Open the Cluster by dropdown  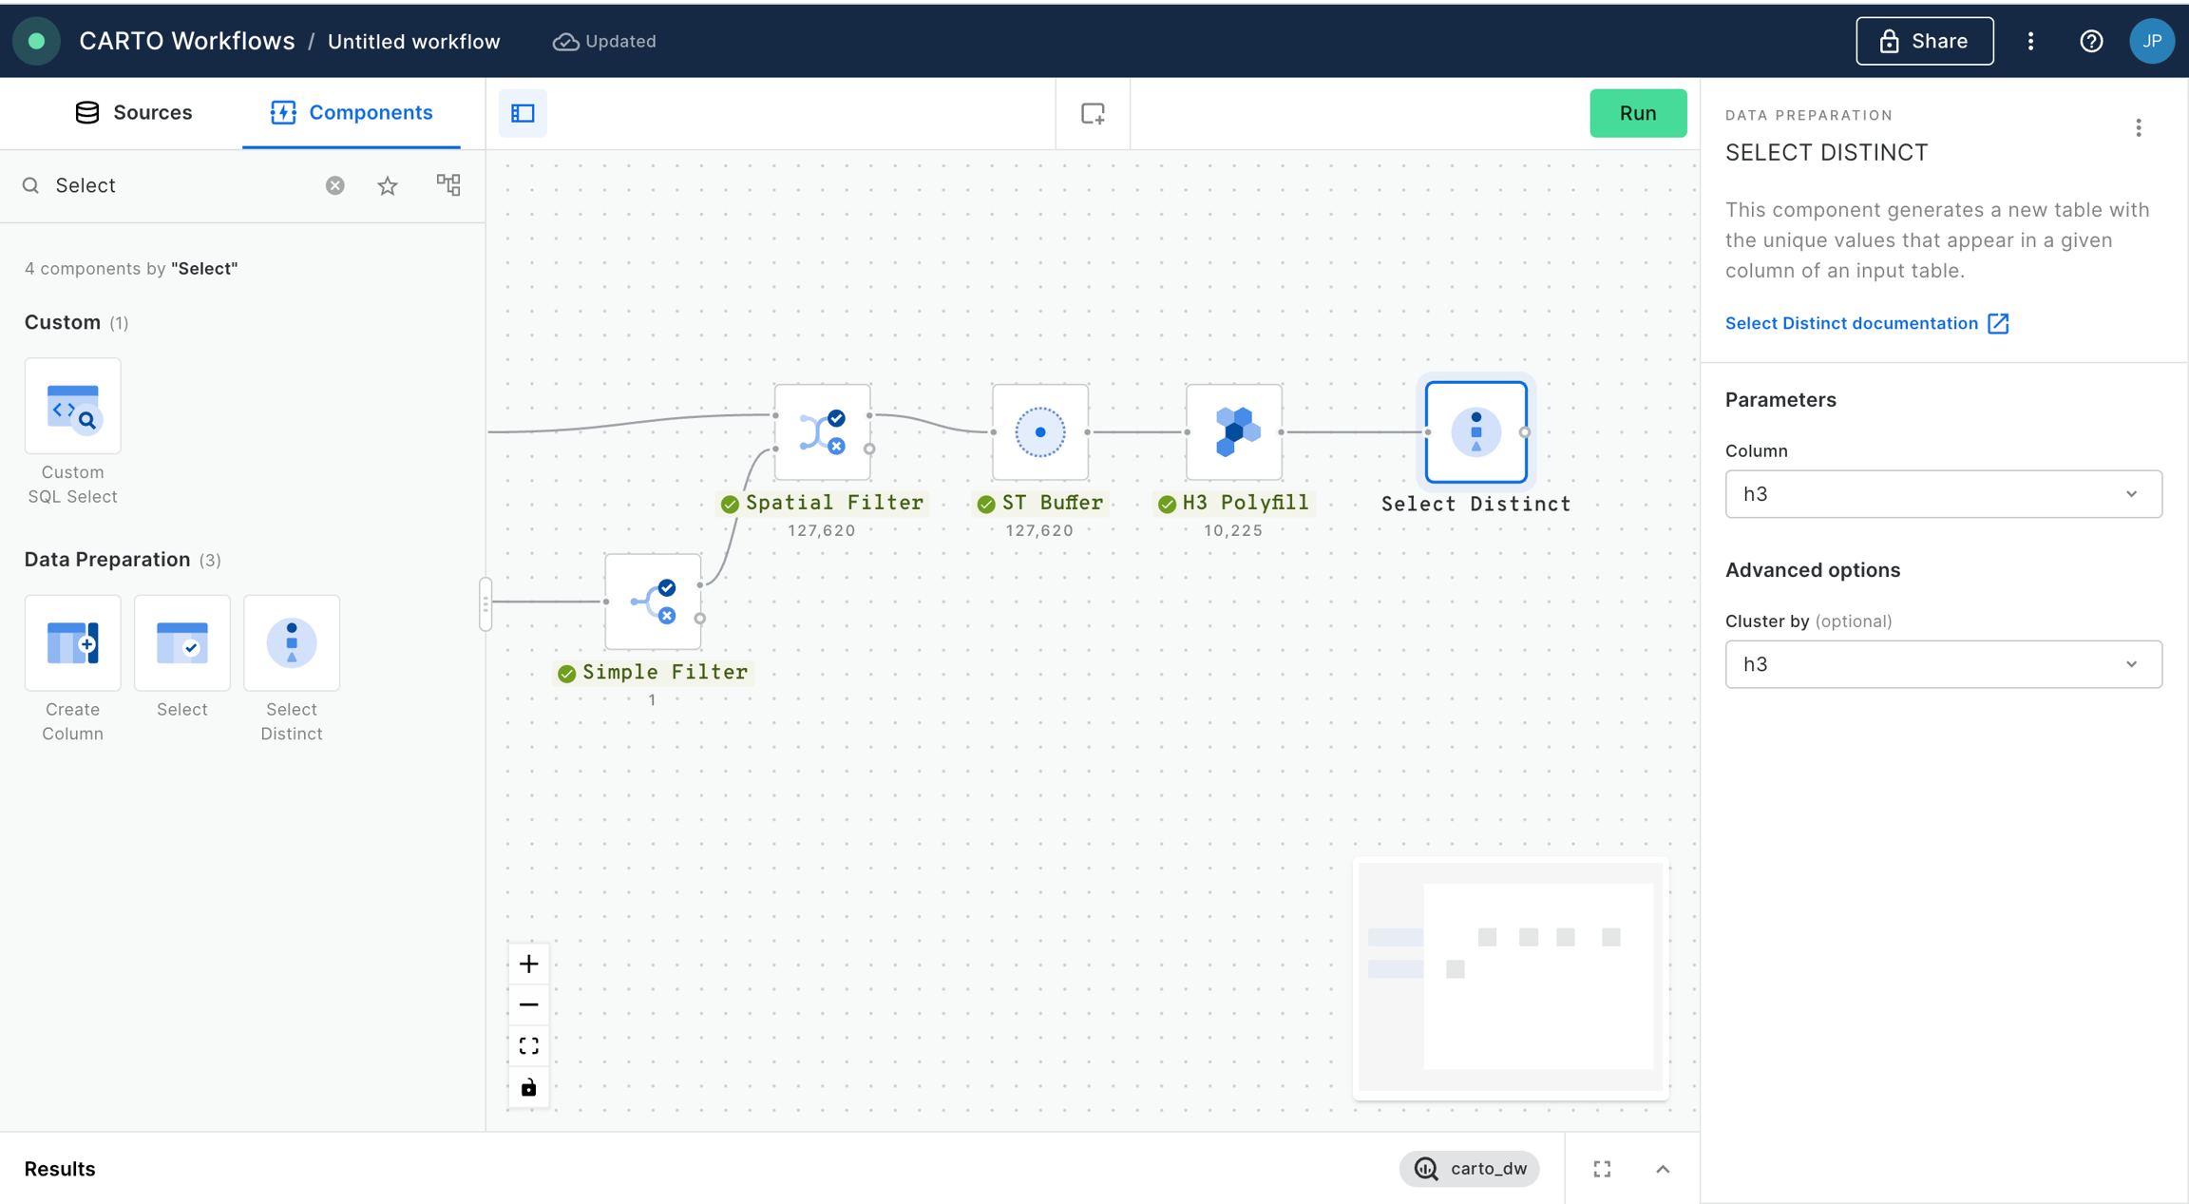1943,664
